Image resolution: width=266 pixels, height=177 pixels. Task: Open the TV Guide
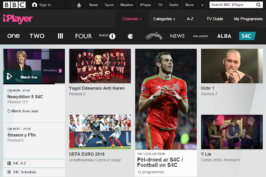click(x=215, y=19)
